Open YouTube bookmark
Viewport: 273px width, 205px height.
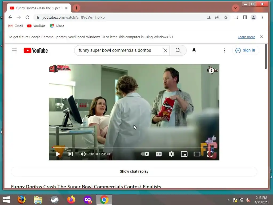click(36, 26)
